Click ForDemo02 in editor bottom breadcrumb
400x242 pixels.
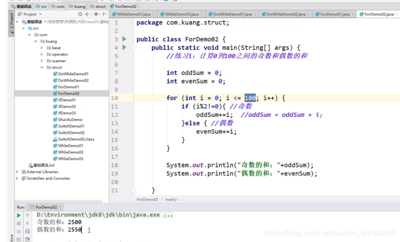147,199
